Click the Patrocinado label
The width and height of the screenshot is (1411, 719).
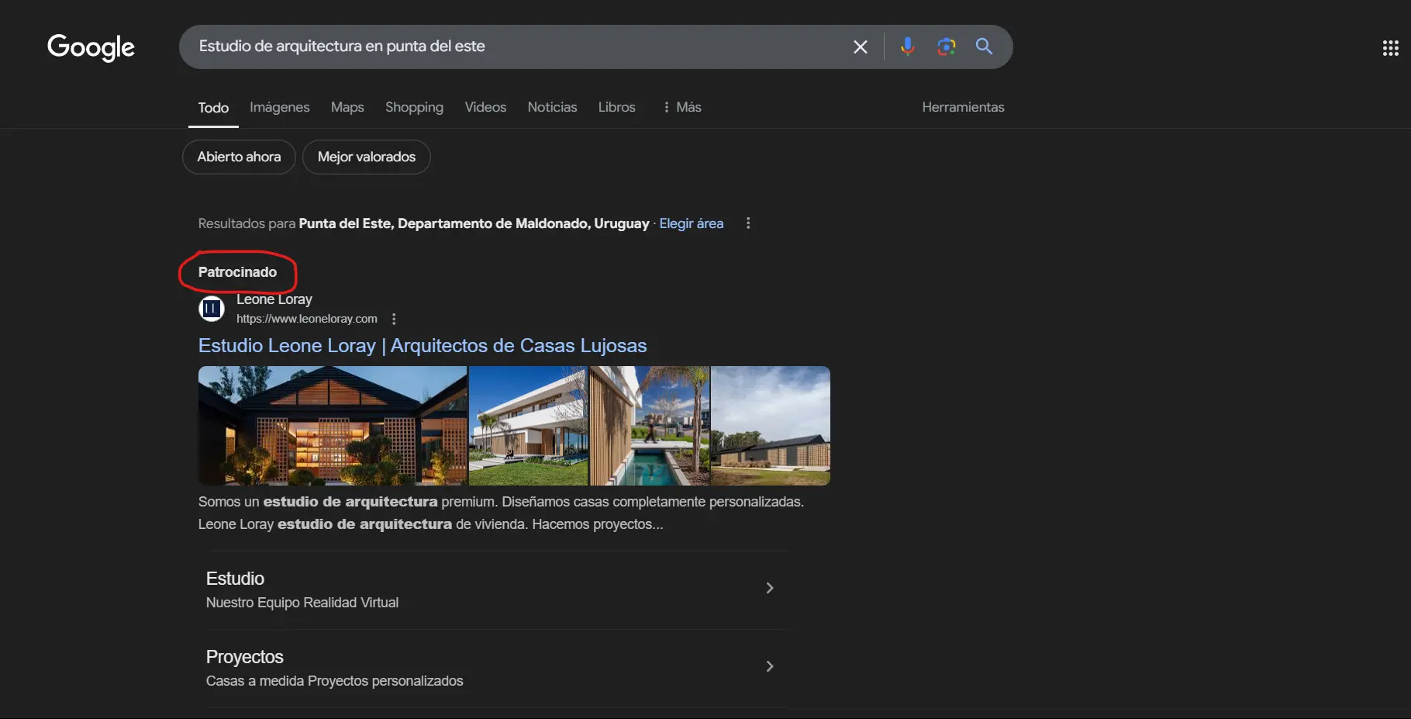pyautogui.click(x=237, y=272)
